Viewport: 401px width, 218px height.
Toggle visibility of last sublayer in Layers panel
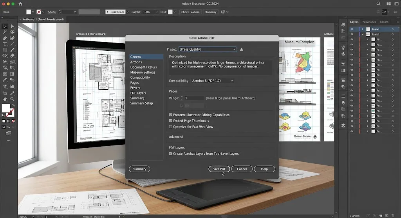[352, 131]
